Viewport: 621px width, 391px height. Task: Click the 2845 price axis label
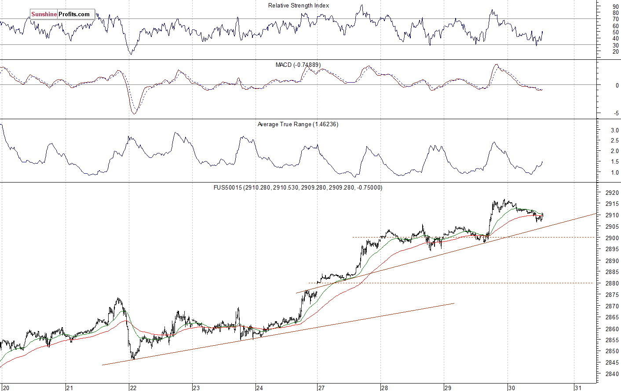pyautogui.click(x=612, y=363)
